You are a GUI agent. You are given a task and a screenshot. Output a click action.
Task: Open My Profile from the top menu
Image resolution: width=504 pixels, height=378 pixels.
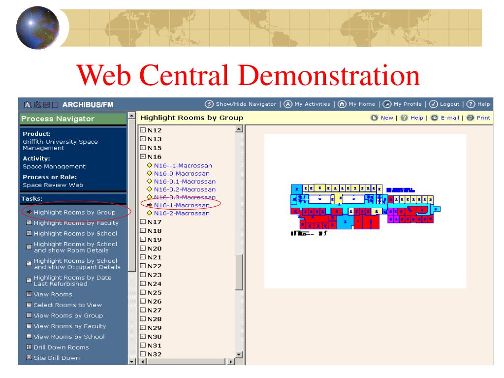[408, 104]
